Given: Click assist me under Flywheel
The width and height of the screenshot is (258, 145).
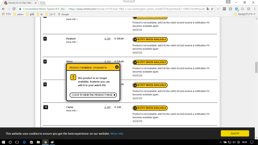Looking at the screenshot, I should pos(137,52).
